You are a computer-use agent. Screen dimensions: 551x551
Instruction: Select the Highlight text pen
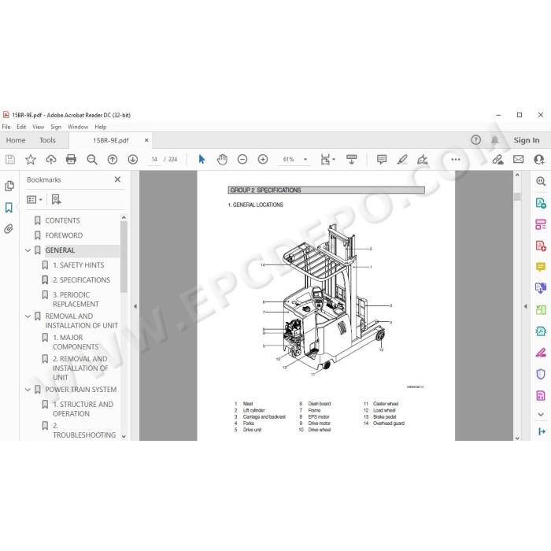402,159
